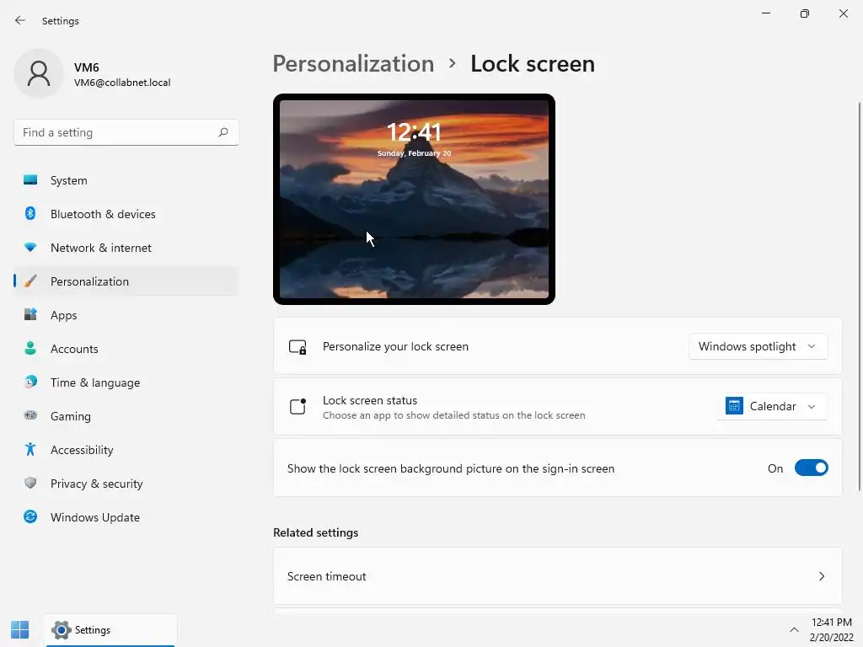Show hidden tray icons chevron

point(794,630)
